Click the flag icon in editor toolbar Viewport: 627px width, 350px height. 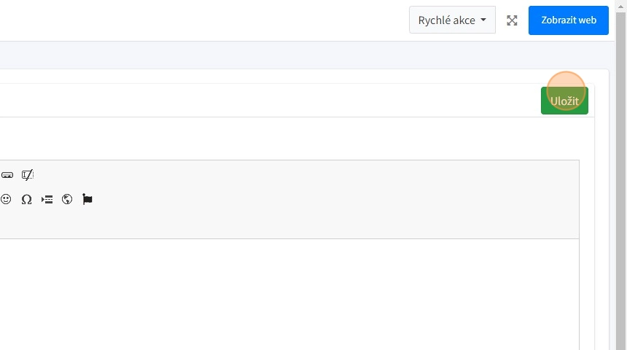[87, 199]
